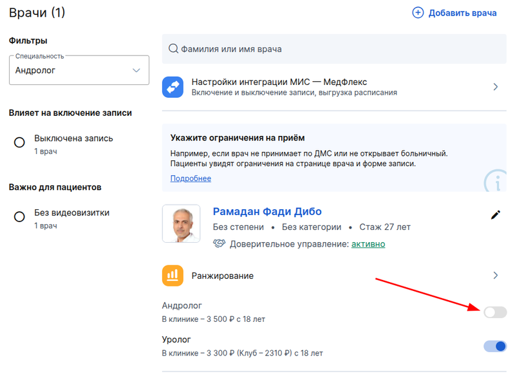The image size is (515, 376).
Task: Expand the Ранжирование row chevron
Action: click(x=495, y=276)
